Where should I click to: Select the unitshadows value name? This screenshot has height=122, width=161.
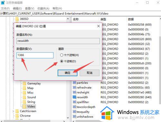click(85, 116)
